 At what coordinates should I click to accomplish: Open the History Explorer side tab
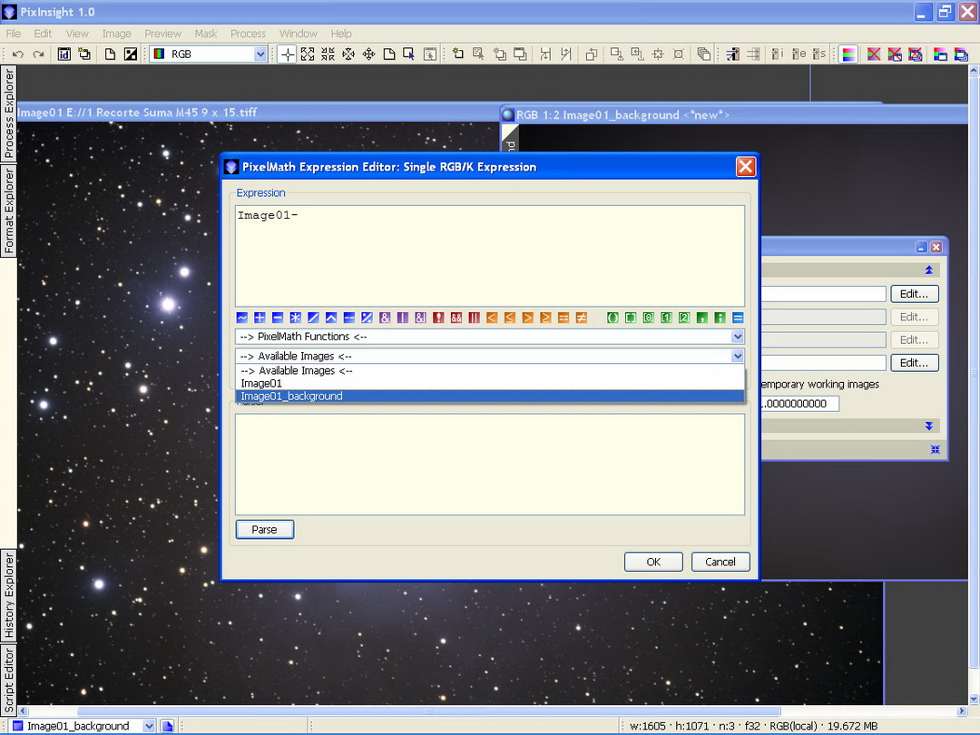pos(9,595)
